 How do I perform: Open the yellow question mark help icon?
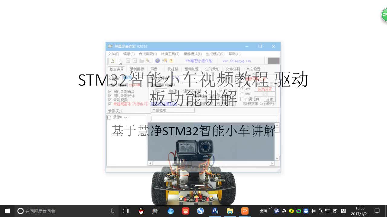pyautogui.click(x=171, y=61)
